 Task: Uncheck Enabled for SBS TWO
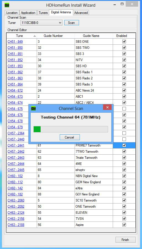pyautogui.click(x=124, y=48)
